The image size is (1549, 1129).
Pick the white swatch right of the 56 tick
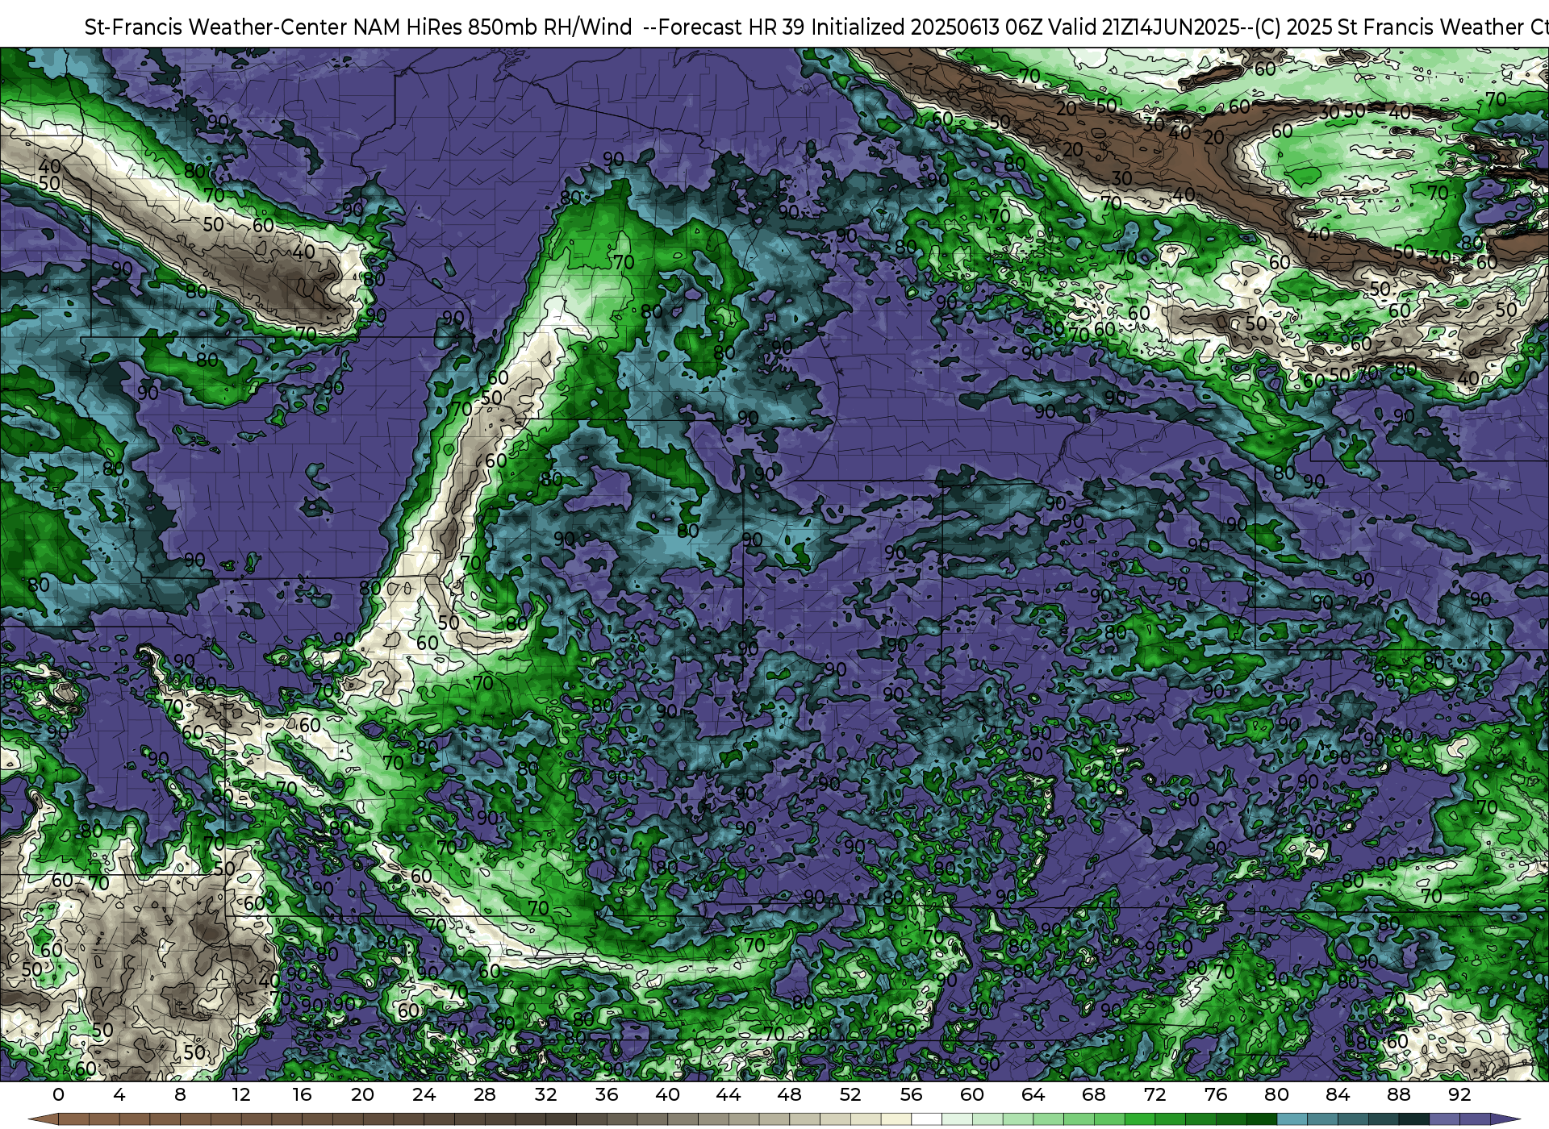[926, 1119]
